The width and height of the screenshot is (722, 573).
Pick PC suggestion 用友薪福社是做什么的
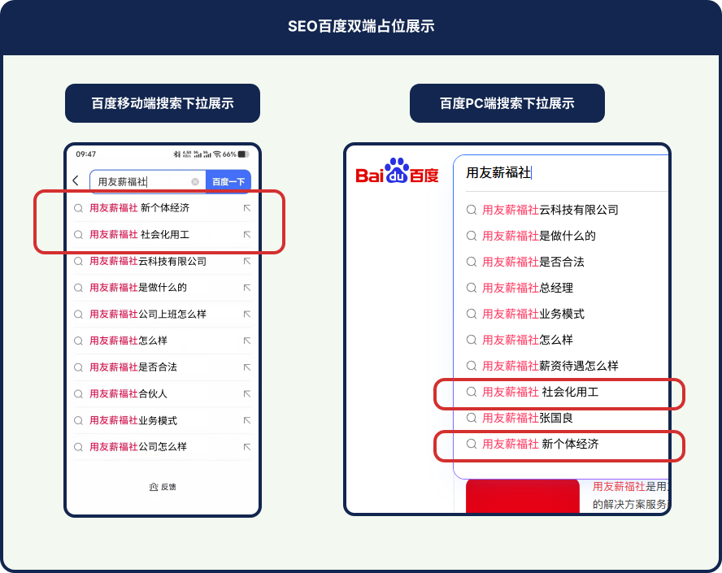tap(539, 236)
